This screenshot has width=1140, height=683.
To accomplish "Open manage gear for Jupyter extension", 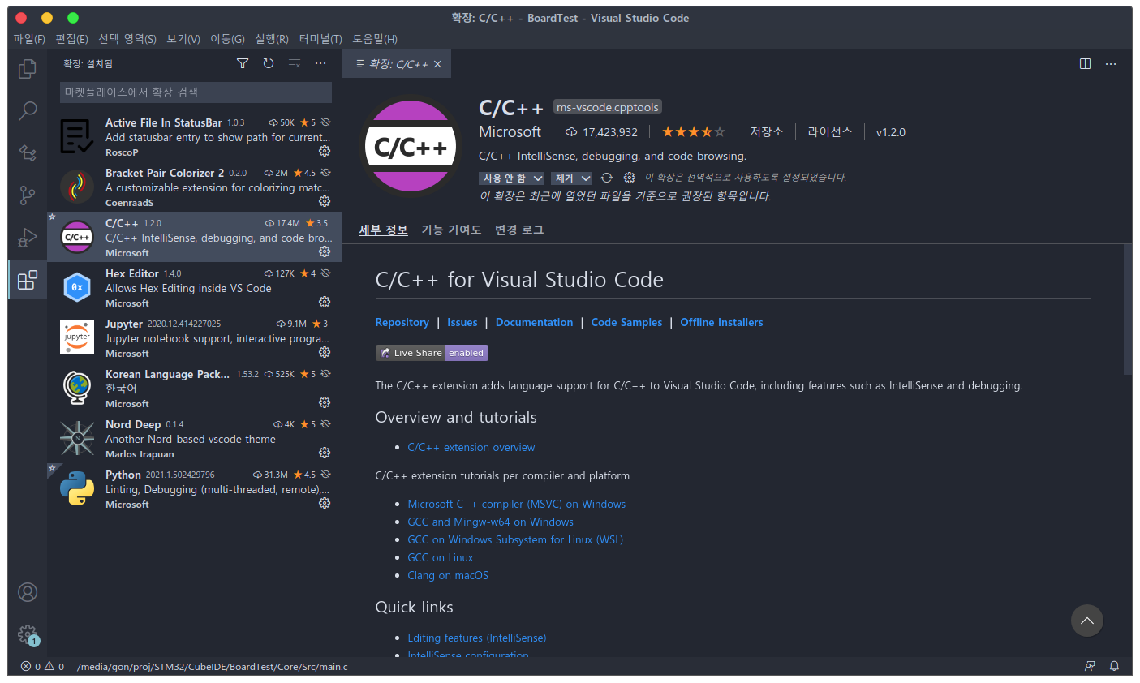I will coord(325,352).
